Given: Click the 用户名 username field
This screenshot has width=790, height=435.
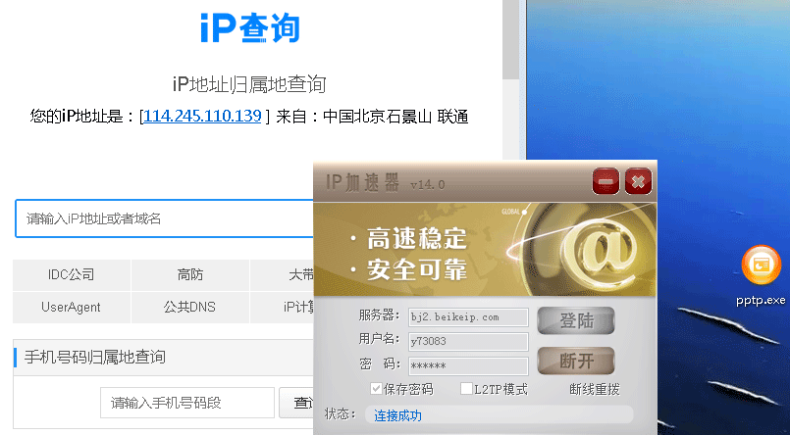Looking at the screenshot, I should 467,341.
